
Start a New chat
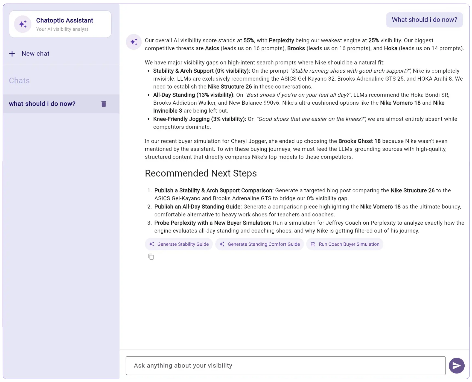coord(30,54)
